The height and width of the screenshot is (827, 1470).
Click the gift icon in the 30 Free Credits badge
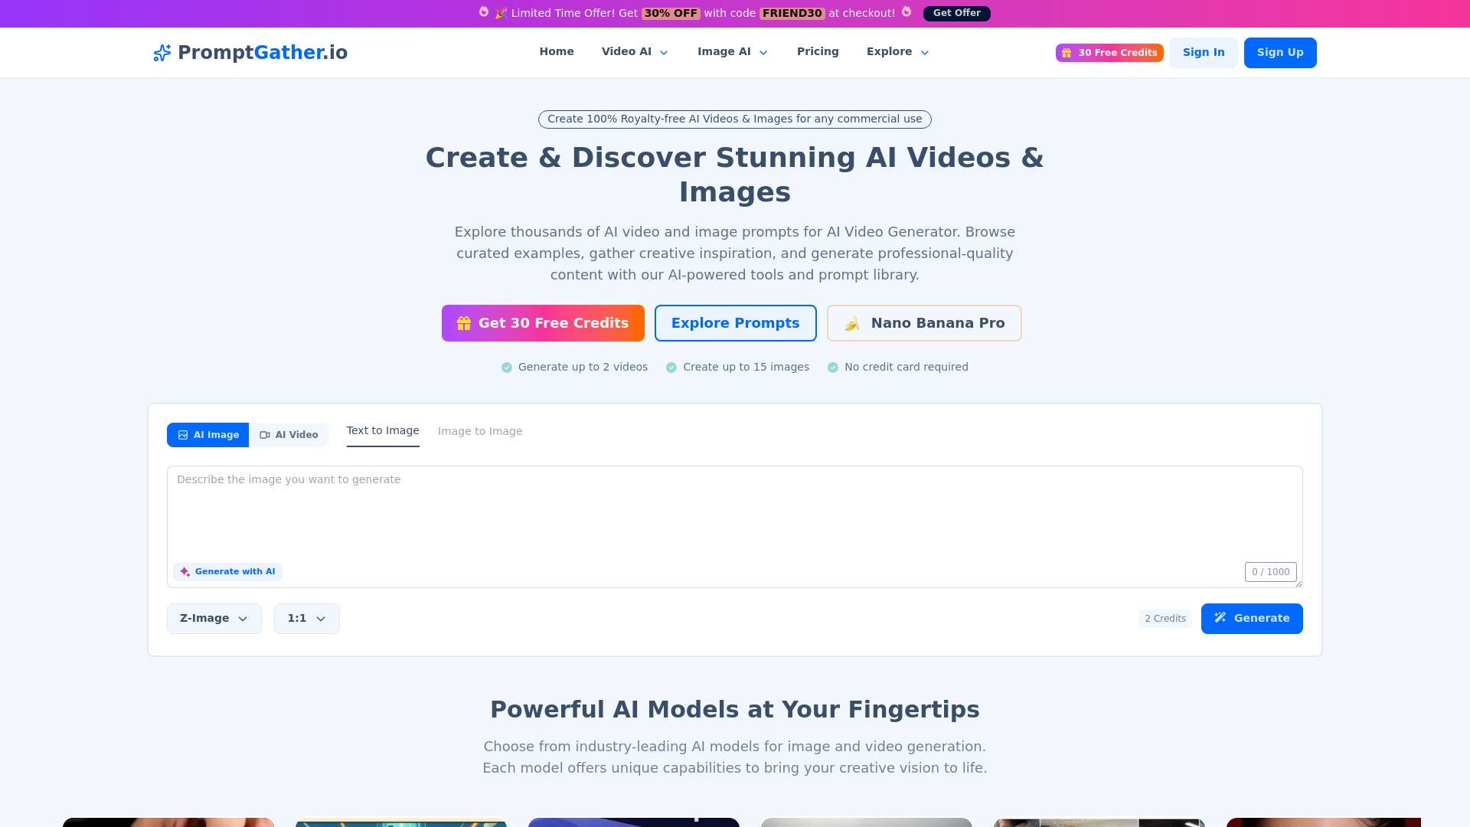coord(1067,53)
